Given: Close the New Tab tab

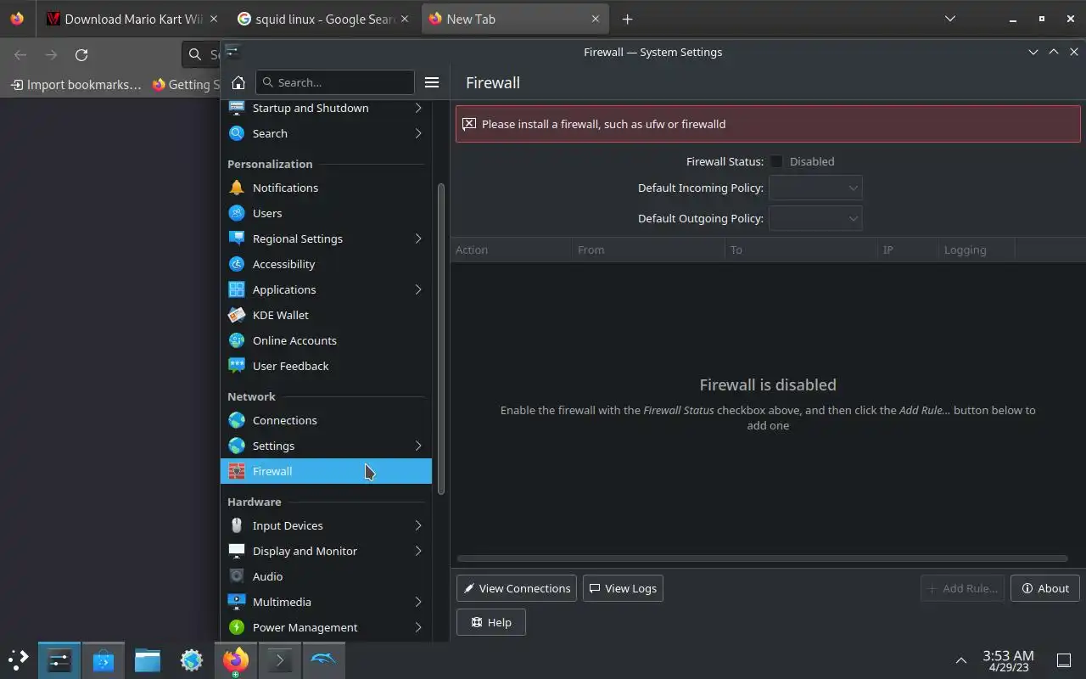Looking at the screenshot, I should tap(595, 19).
